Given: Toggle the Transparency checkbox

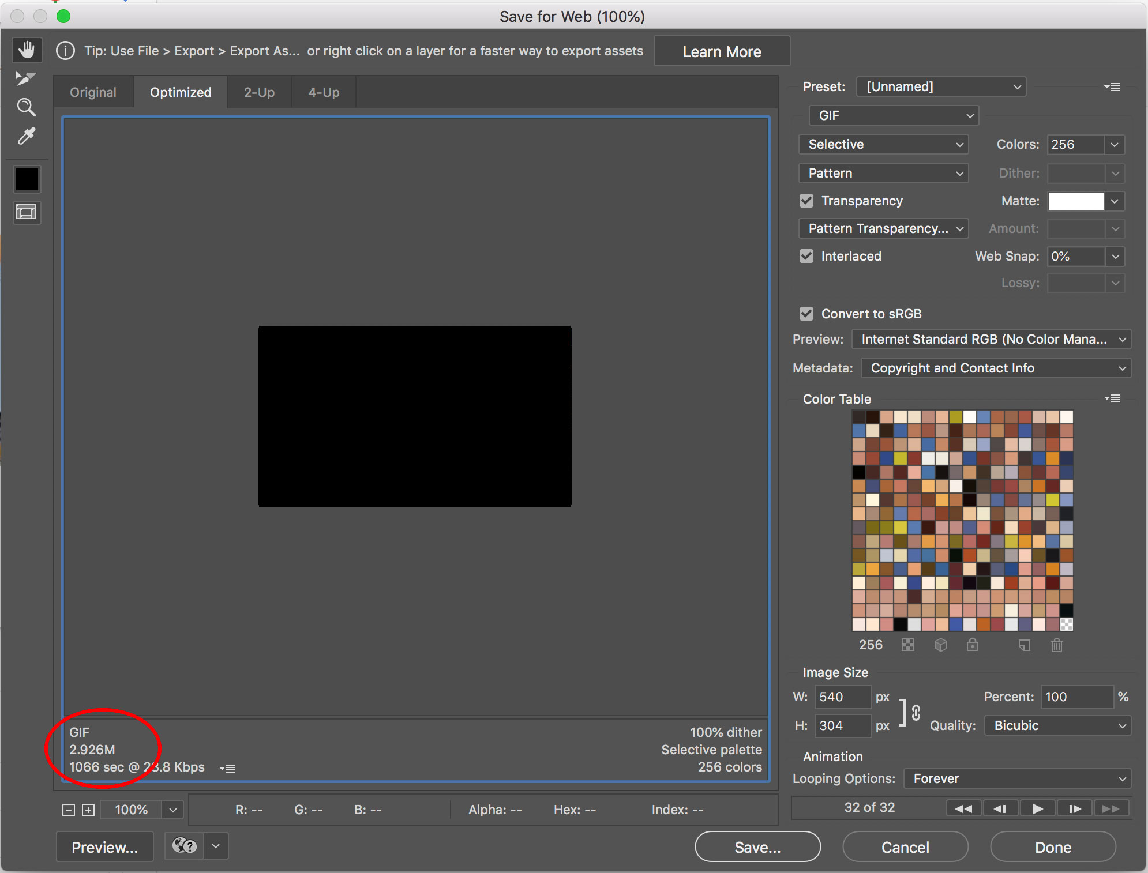Looking at the screenshot, I should [x=806, y=202].
